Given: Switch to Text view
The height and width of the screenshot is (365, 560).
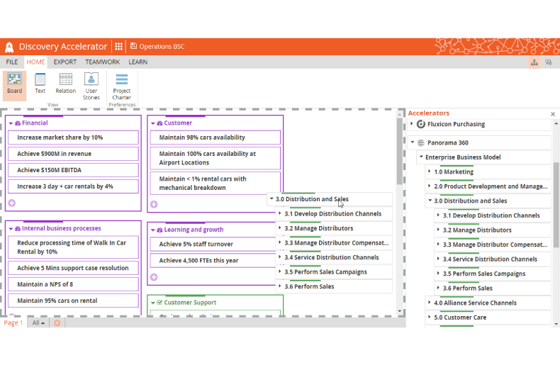Looking at the screenshot, I should (40, 84).
